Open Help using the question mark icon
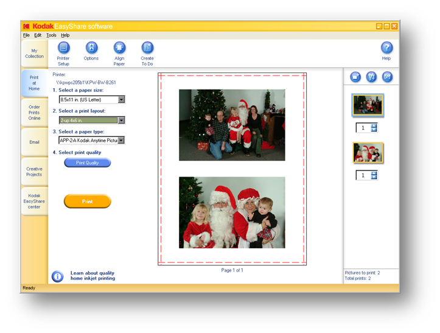Image resolution: width=440 pixels, height=333 pixels. tap(386, 48)
